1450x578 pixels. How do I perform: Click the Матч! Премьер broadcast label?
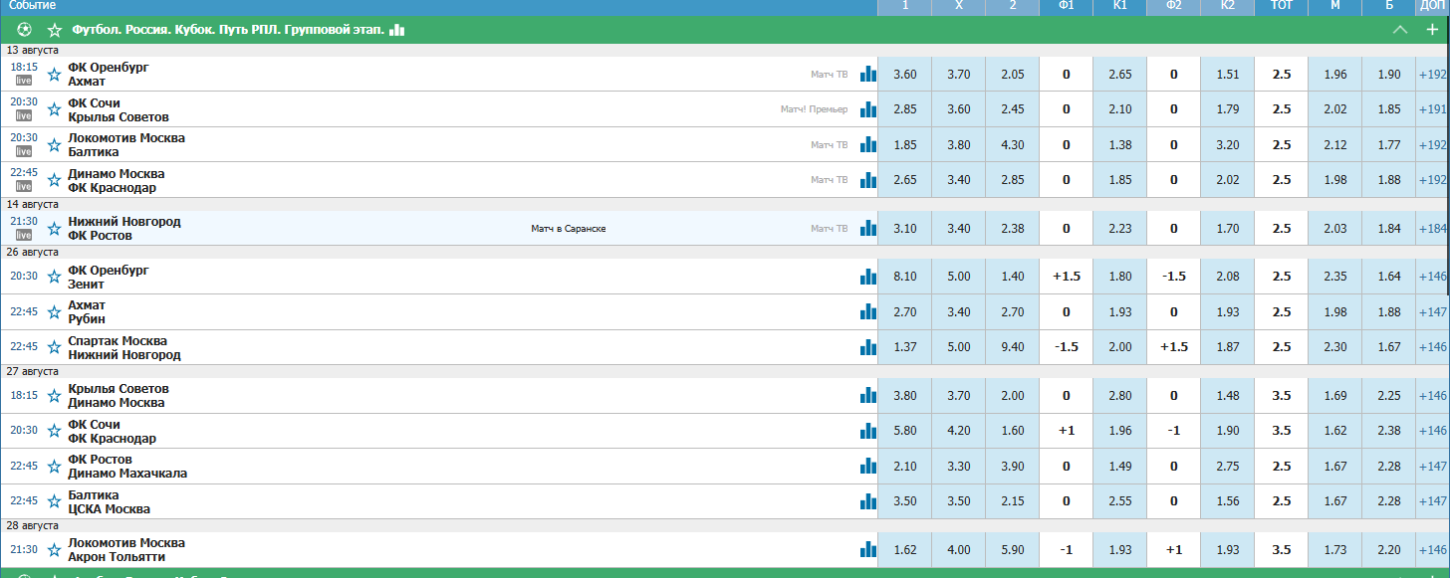click(x=815, y=109)
